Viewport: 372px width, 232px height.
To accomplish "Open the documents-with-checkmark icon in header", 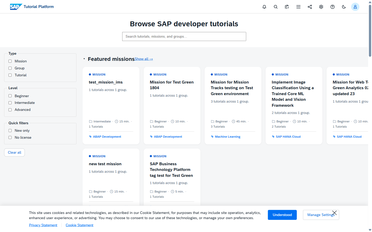I will tap(287, 7).
